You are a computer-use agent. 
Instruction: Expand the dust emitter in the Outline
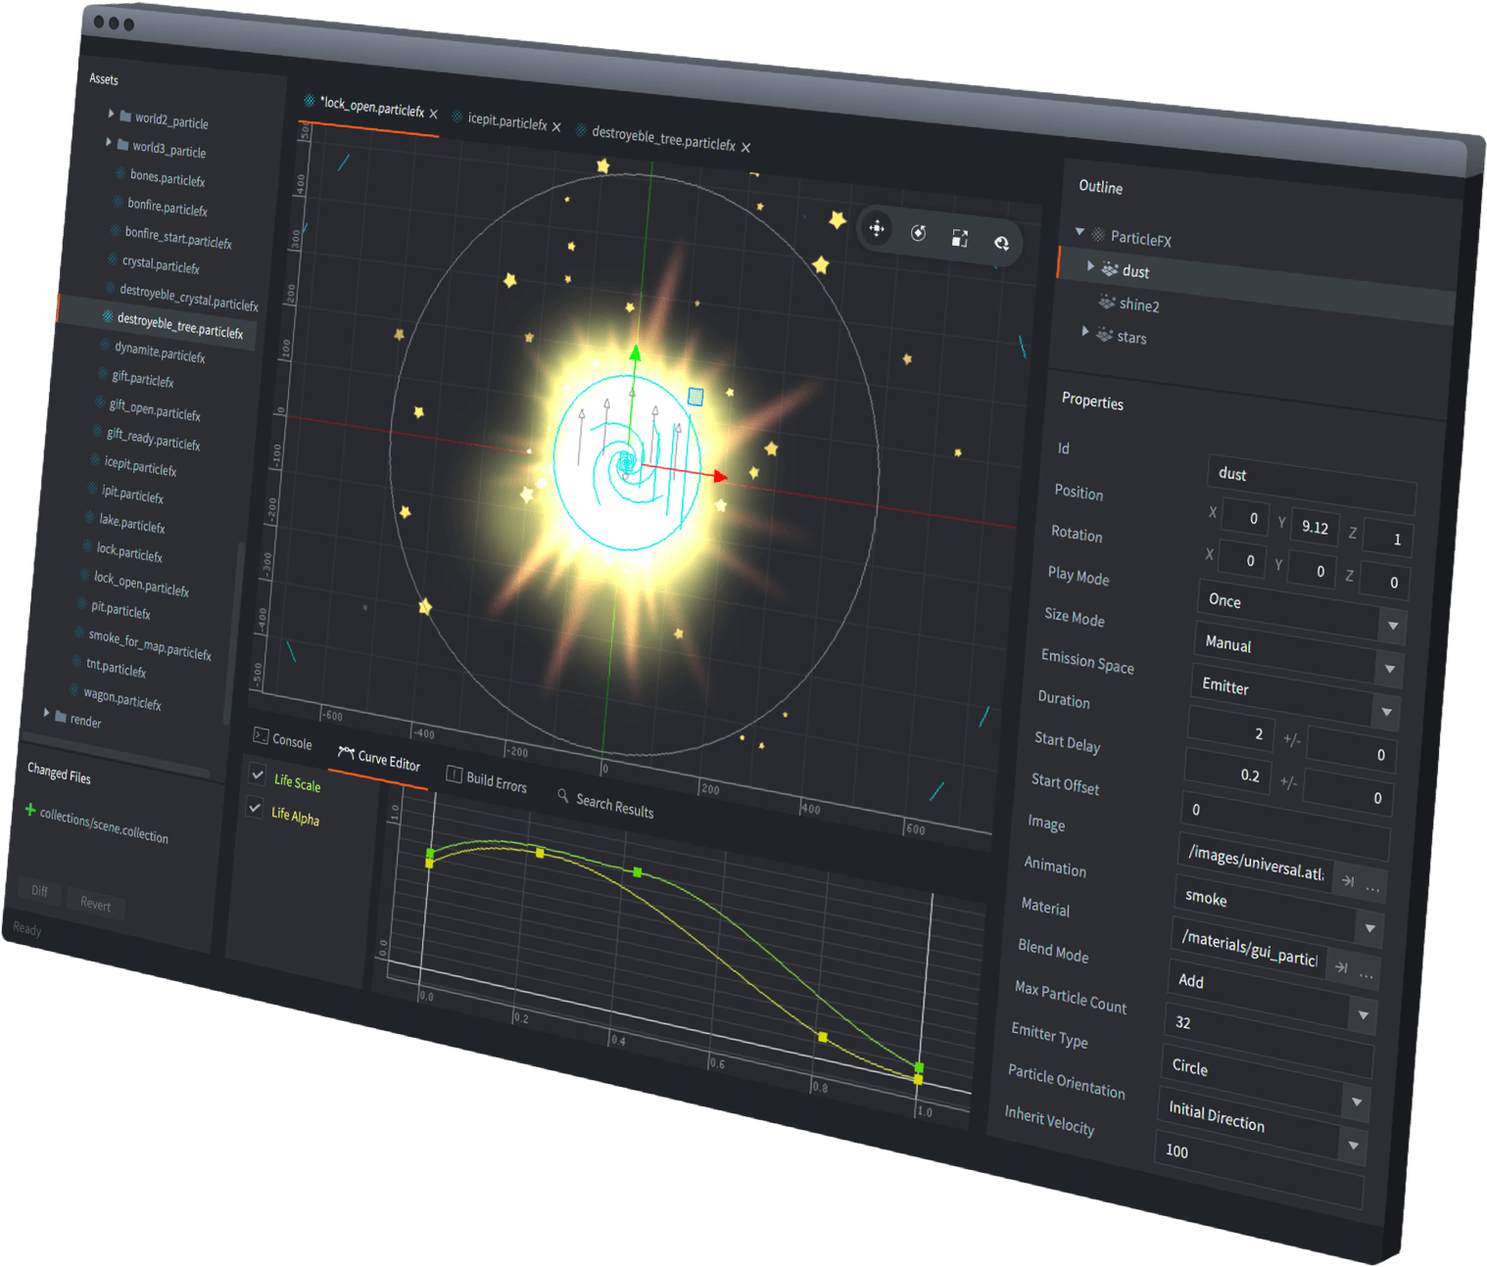(x=1091, y=265)
